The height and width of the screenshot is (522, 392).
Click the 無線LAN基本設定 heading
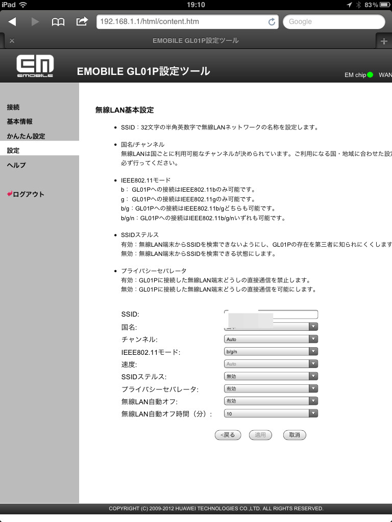[x=125, y=110]
